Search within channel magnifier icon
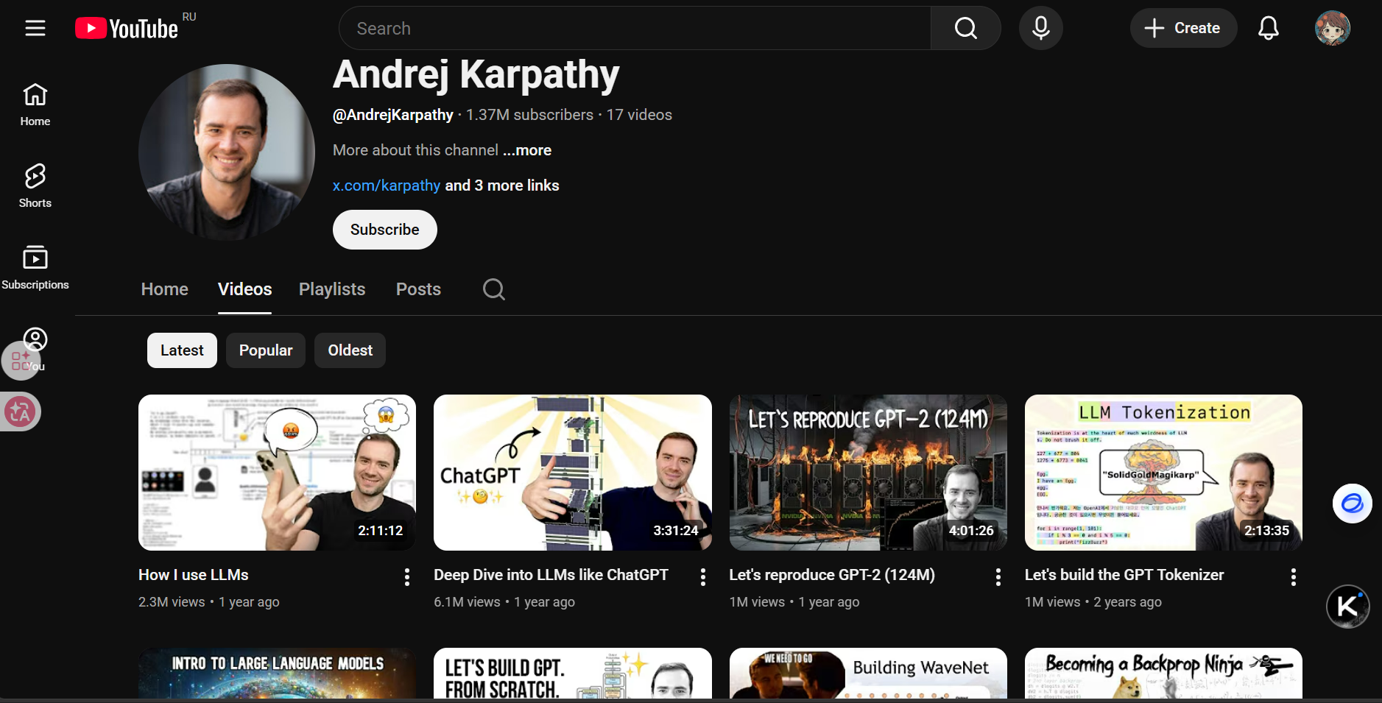The width and height of the screenshot is (1382, 703). click(493, 289)
